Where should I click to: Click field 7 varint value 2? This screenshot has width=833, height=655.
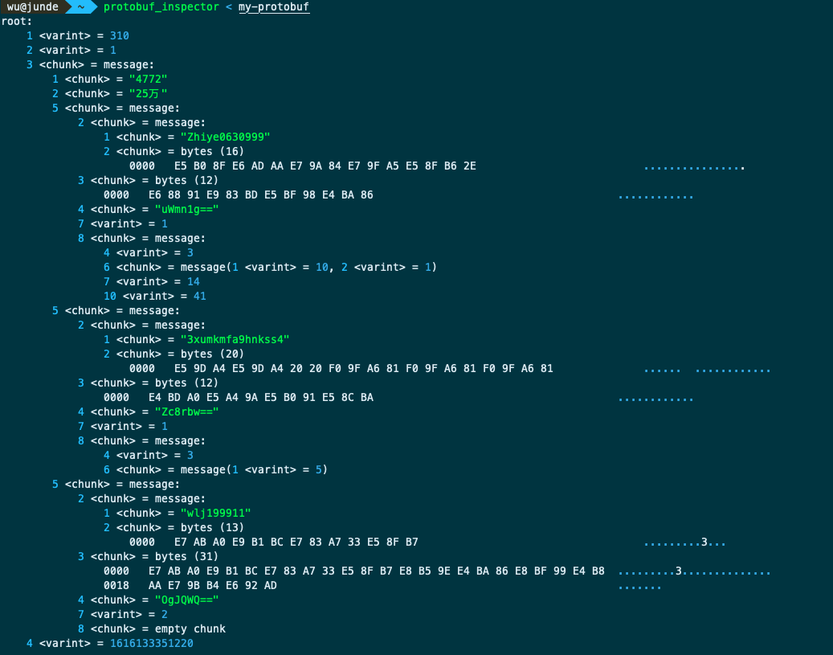point(164,615)
